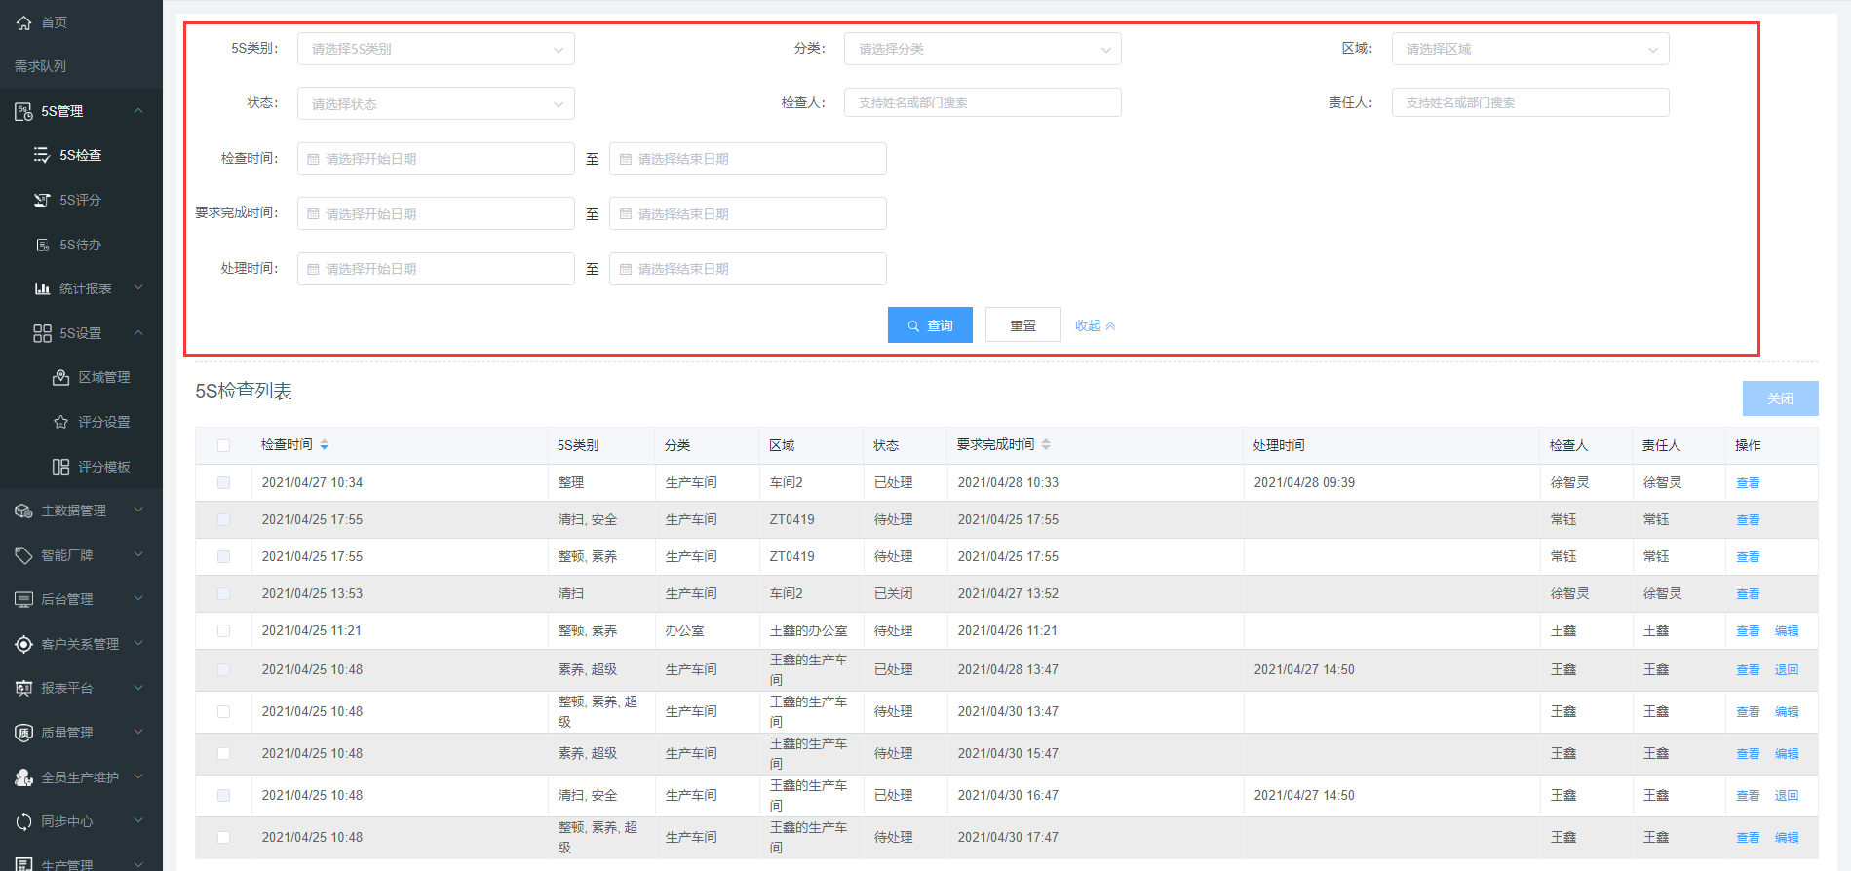Open the 5S类别 dropdown
The height and width of the screenshot is (871, 1851).
[435, 49]
